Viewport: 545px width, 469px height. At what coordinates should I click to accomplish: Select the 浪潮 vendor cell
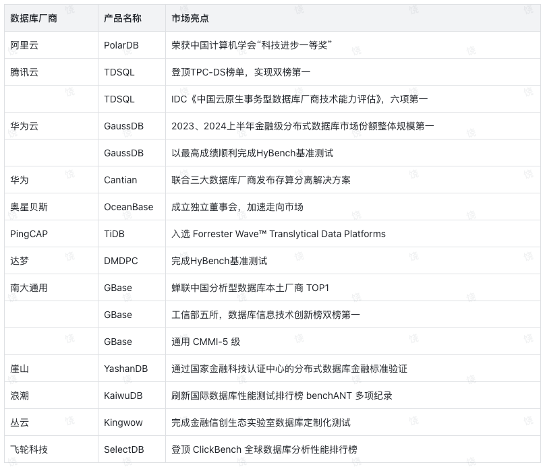51,396
